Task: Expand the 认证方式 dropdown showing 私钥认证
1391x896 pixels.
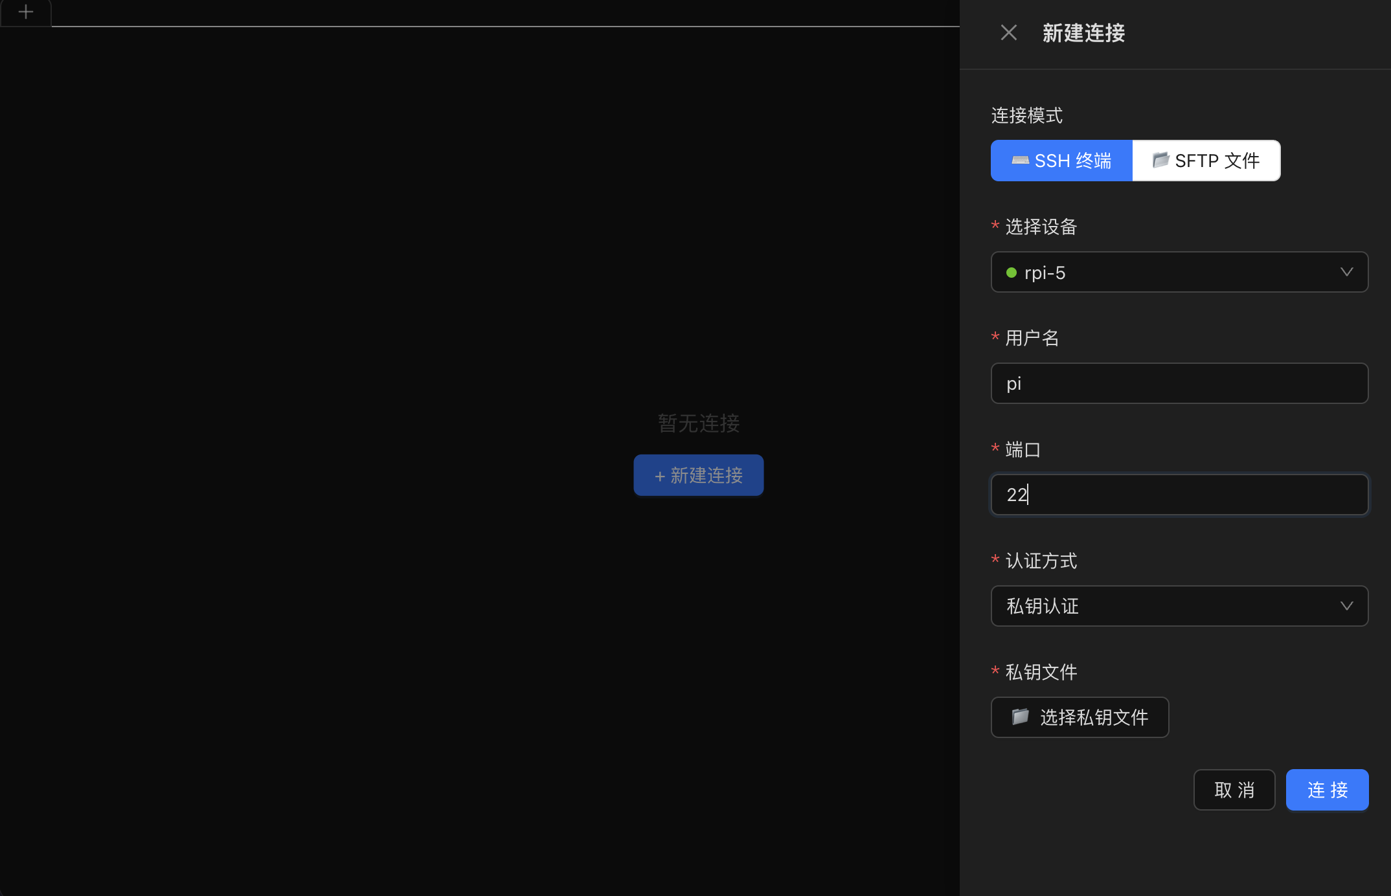Action: [x=1179, y=606]
